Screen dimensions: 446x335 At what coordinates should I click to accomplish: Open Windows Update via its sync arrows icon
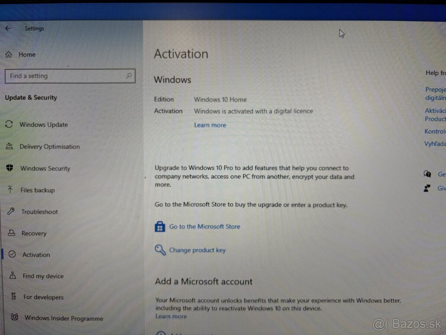tap(9, 124)
